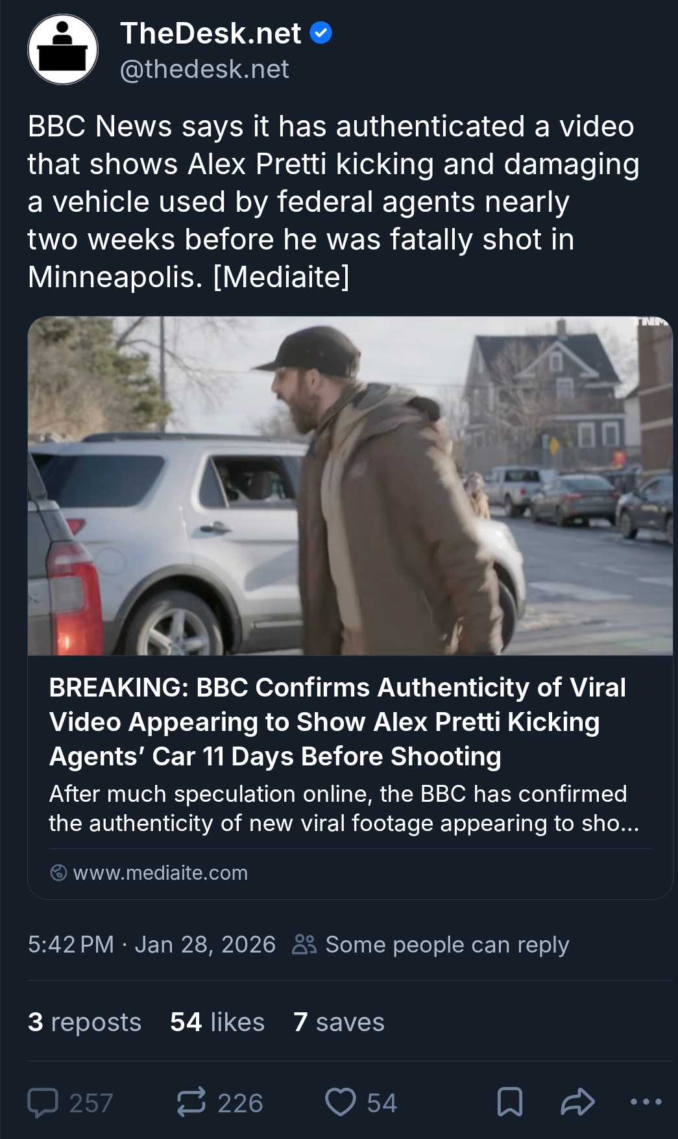View the 7 saves count
Image resolution: width=678 pixels, height=1139 pixels.
pyautogui.click(x=339, y=1022)
